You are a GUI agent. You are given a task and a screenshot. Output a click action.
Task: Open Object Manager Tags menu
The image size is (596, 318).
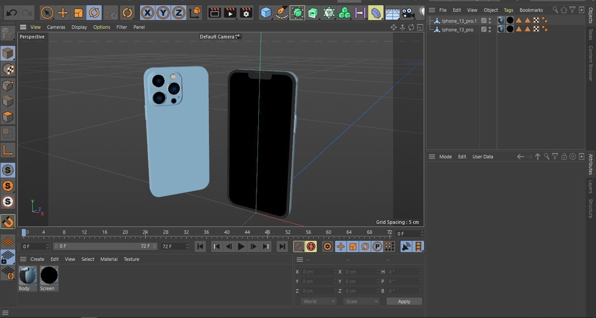coord(508,10)
